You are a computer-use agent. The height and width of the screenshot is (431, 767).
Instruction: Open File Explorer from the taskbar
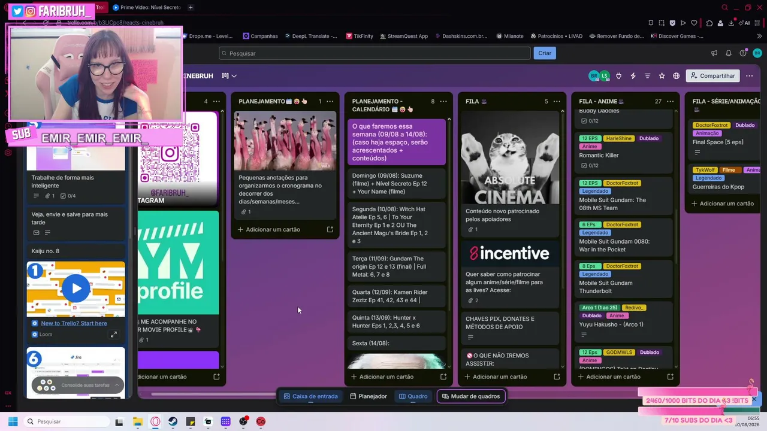coord(137,421)
